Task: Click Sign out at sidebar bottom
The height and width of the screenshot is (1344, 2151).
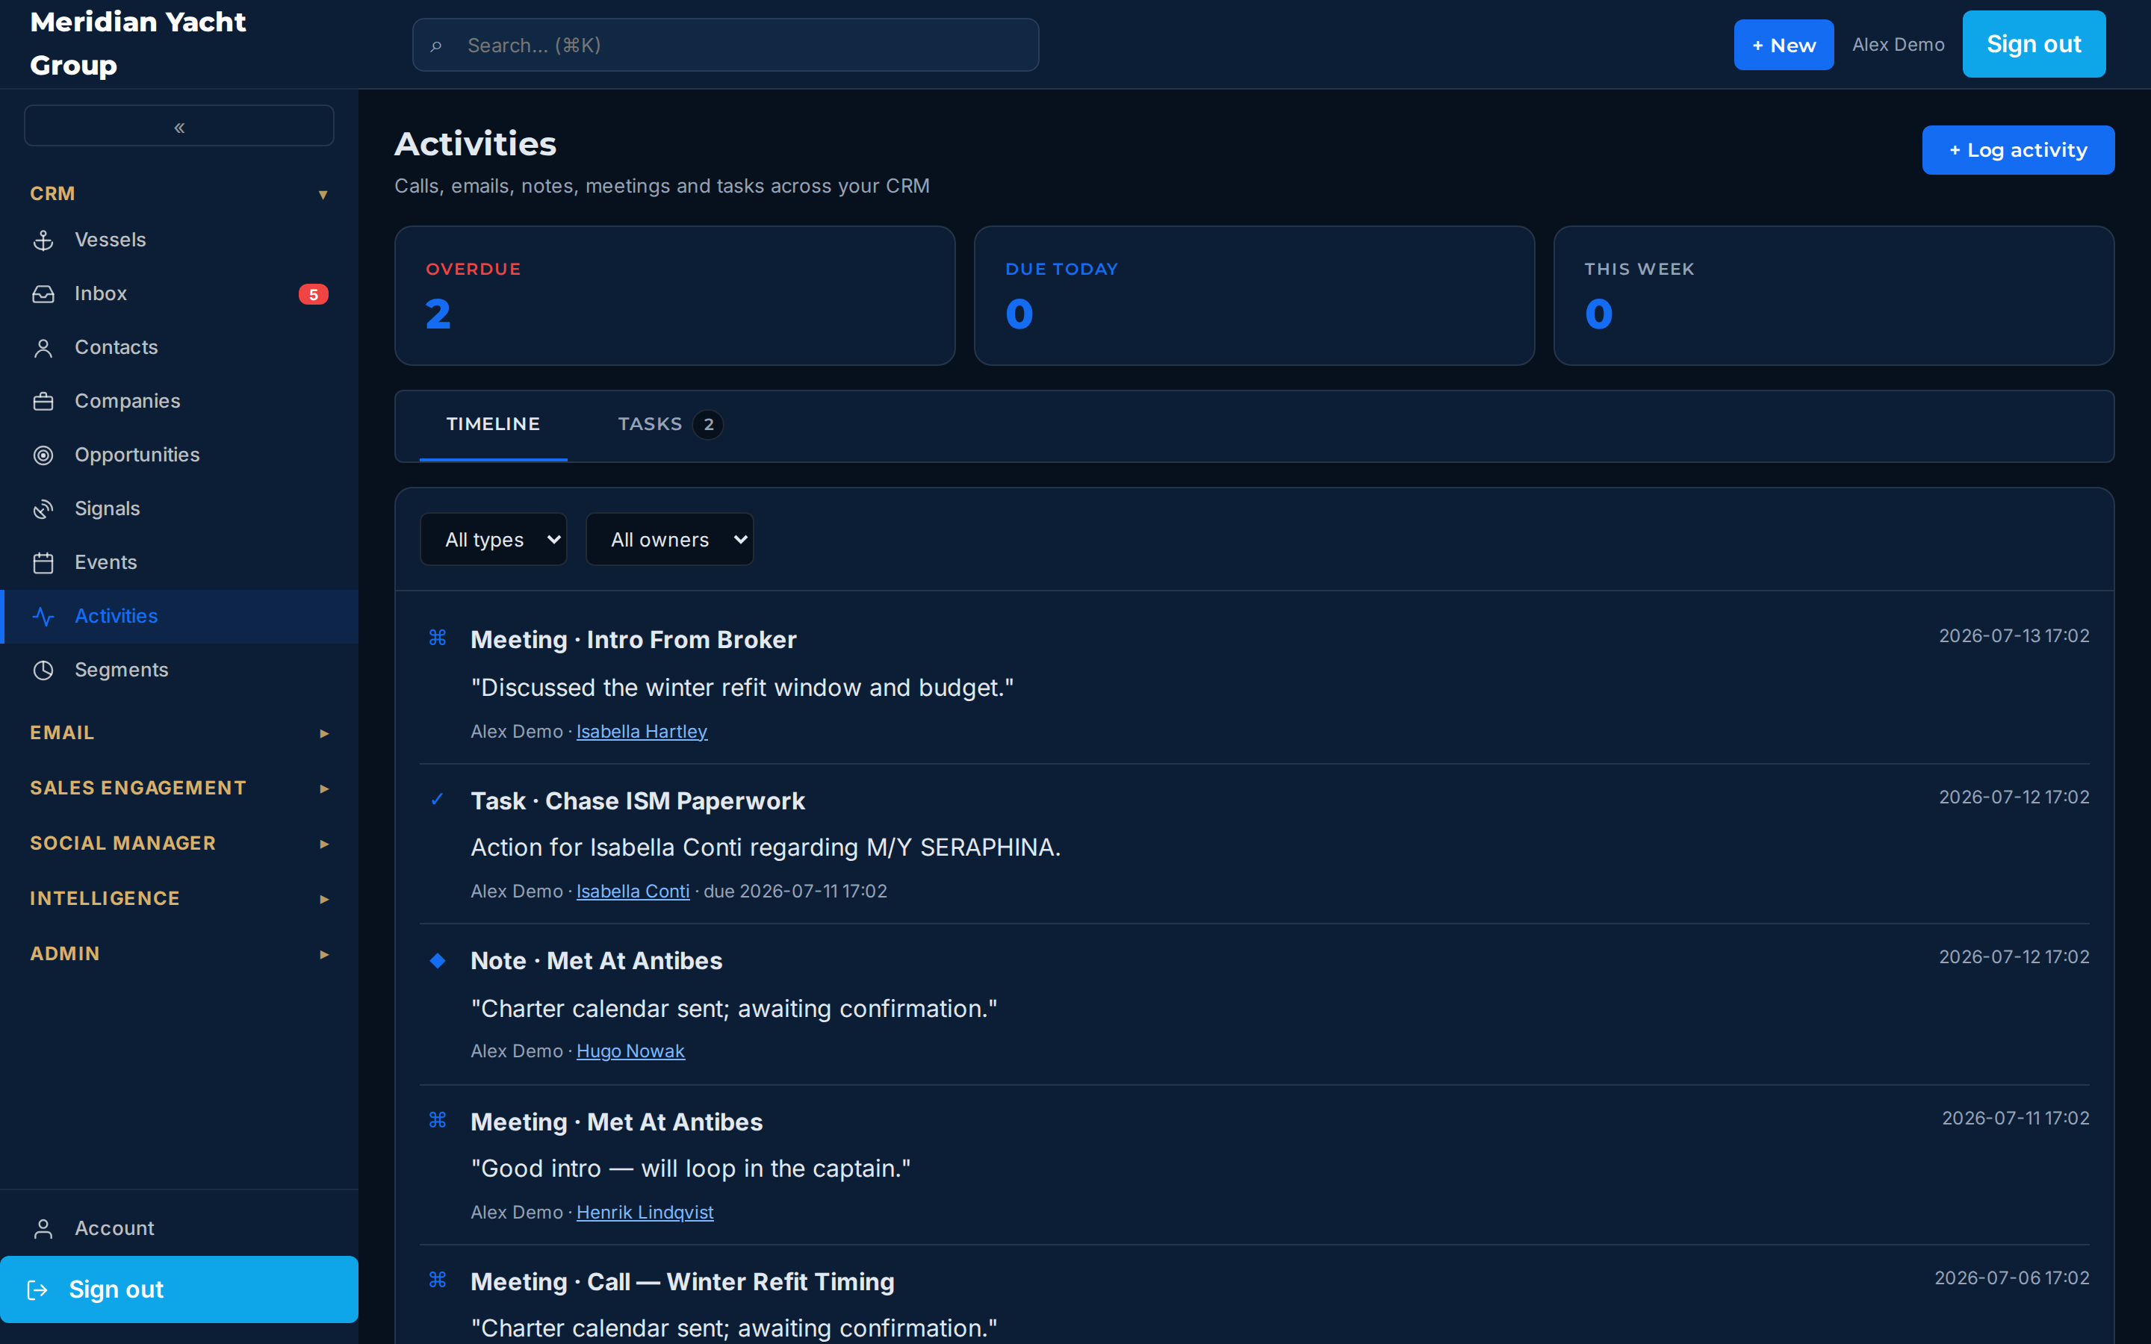Action: (179, 1289)
